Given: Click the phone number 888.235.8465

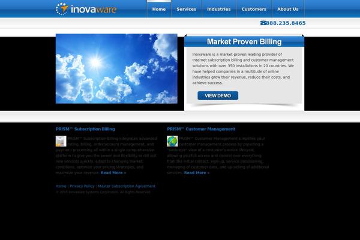Looking at the screenshot, I should pos(286,23).
